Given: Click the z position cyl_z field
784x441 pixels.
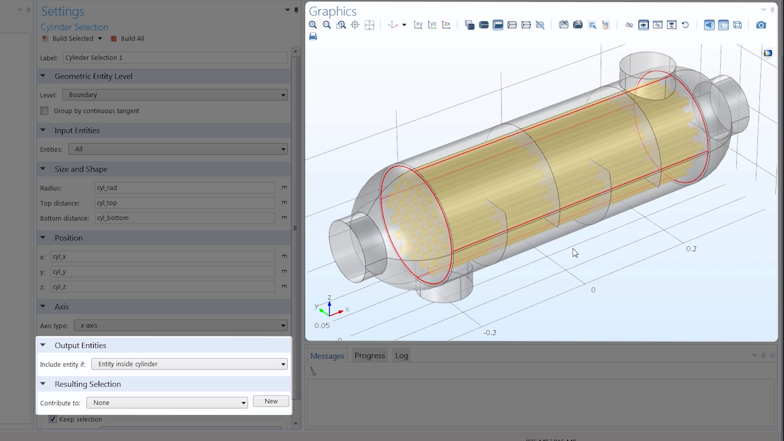Looking at the screenshot, I should coord(163,287).
